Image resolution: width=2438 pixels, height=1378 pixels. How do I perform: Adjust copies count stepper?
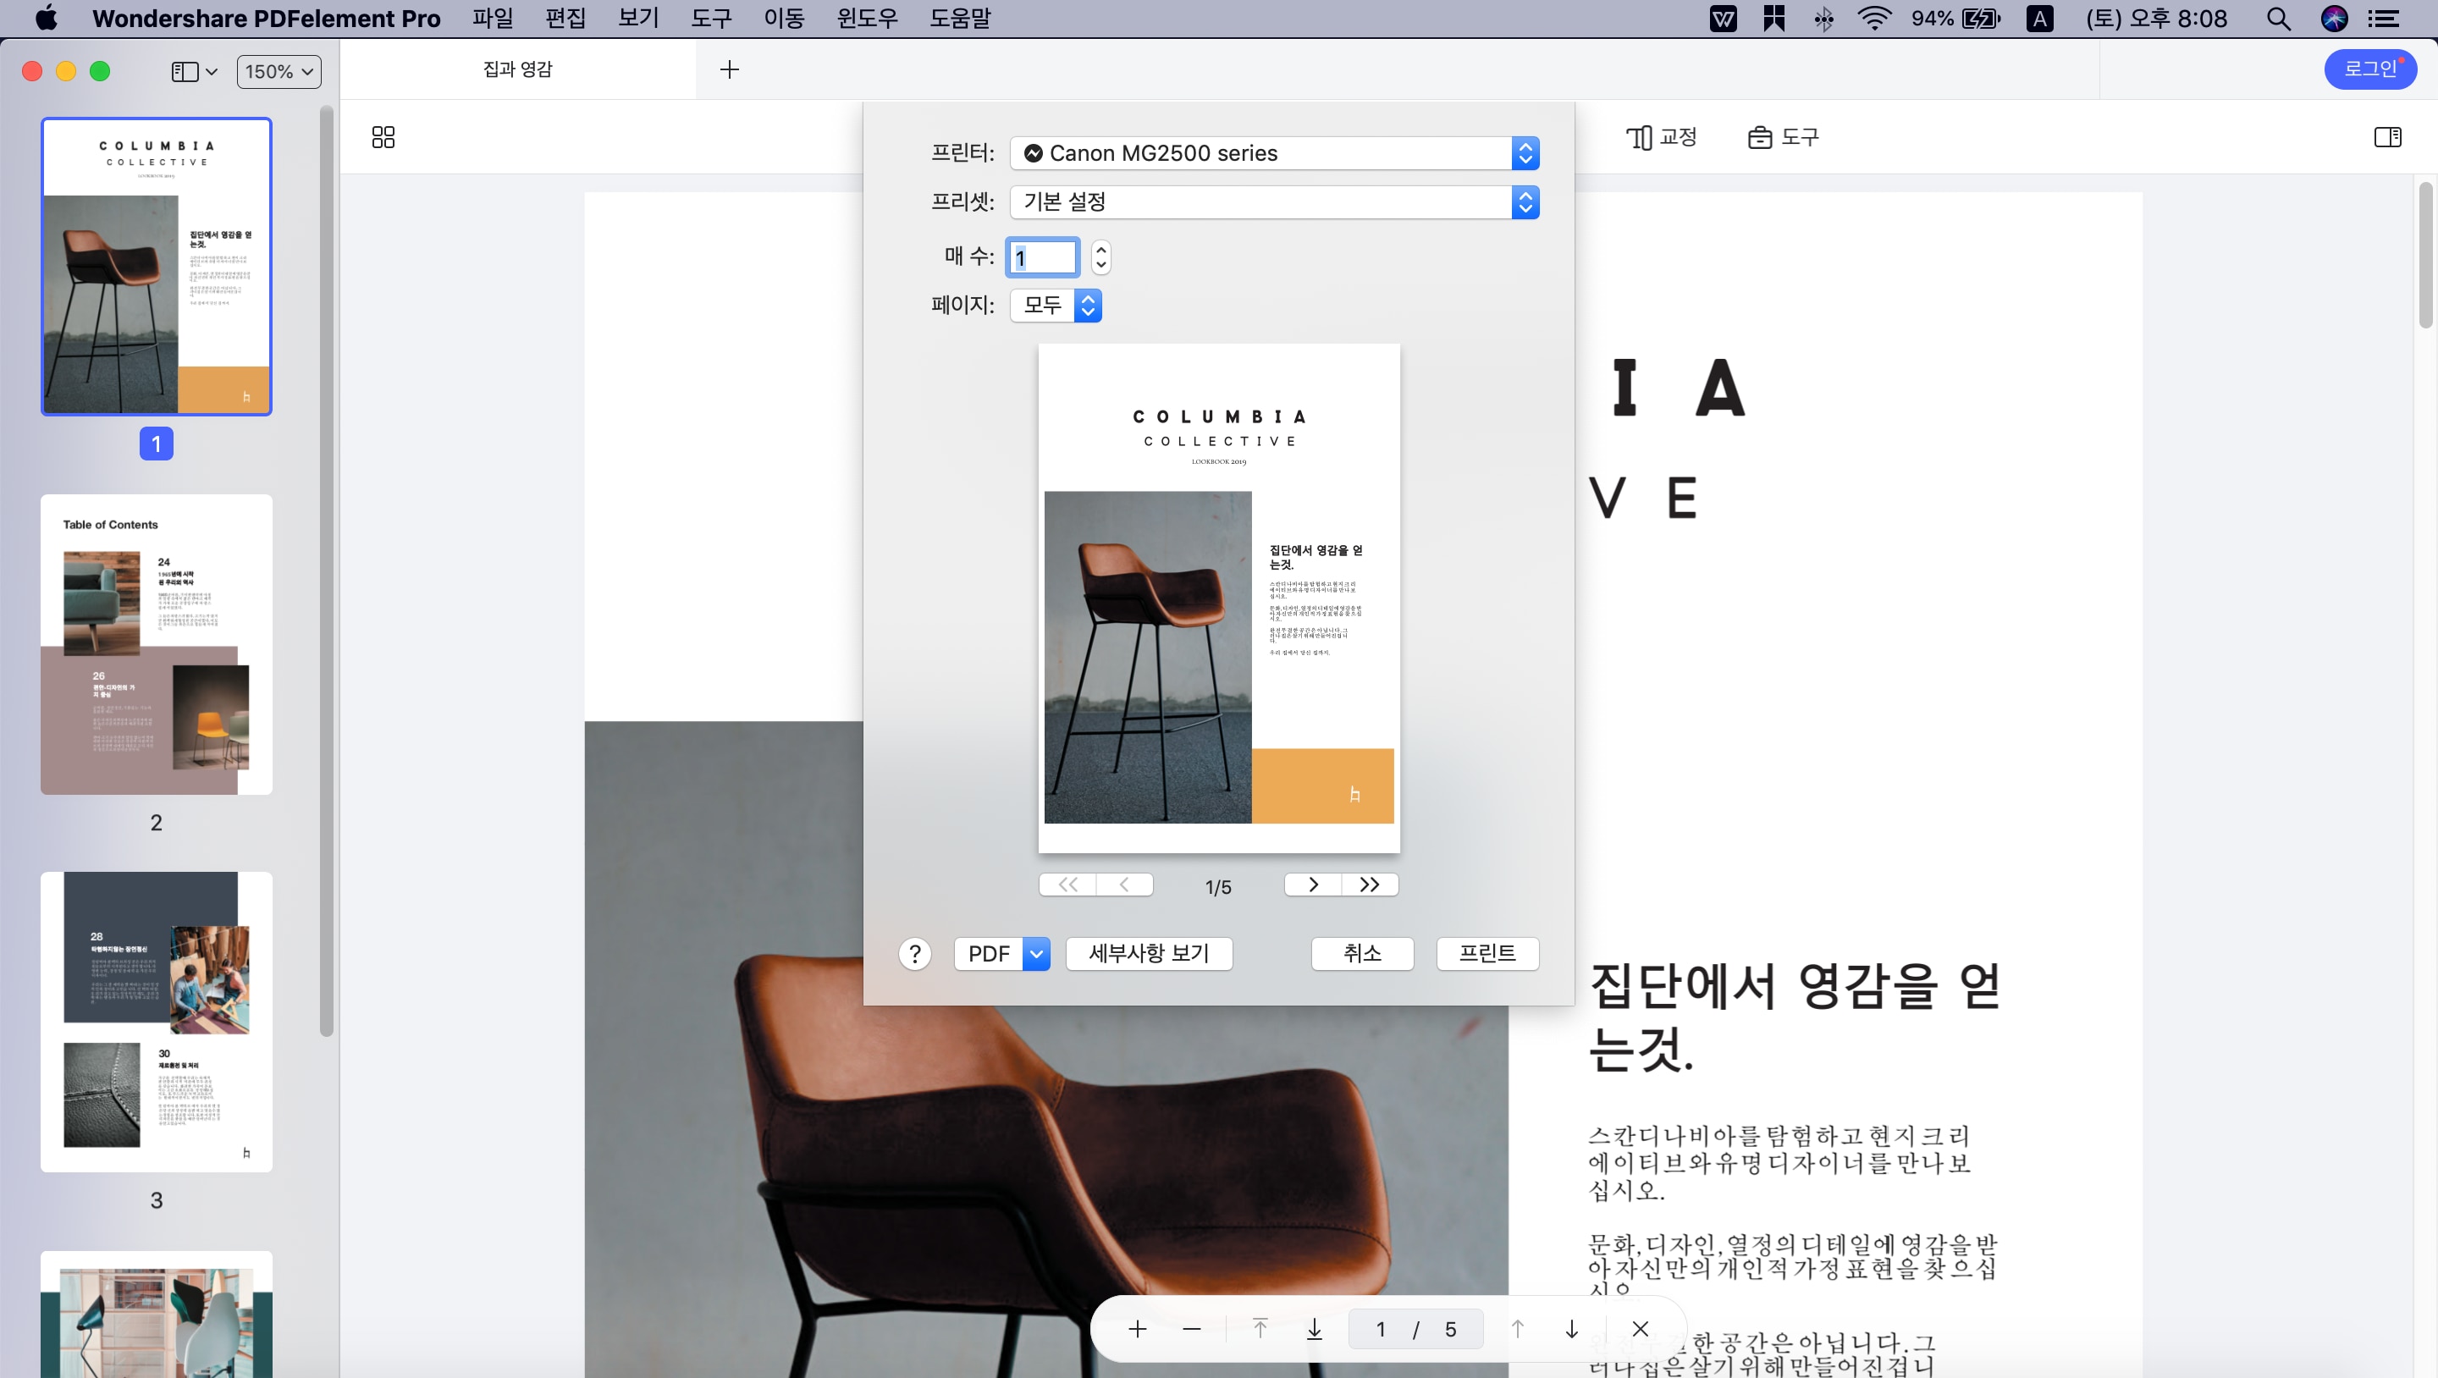pos(1100,257)
